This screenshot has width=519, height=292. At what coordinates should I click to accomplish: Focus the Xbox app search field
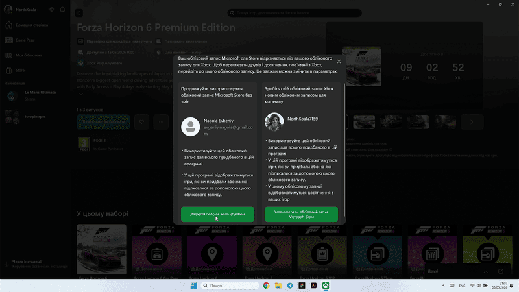coord(295,13)
